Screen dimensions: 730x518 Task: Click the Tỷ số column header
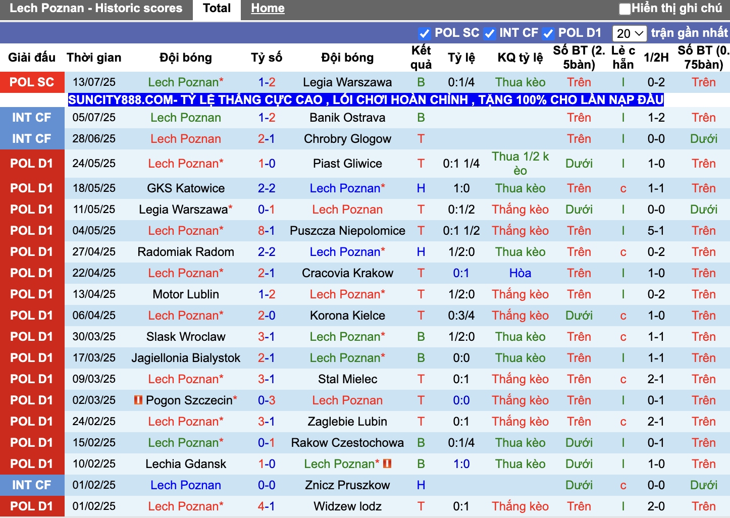pyautogui.click(x=267, y=58)
